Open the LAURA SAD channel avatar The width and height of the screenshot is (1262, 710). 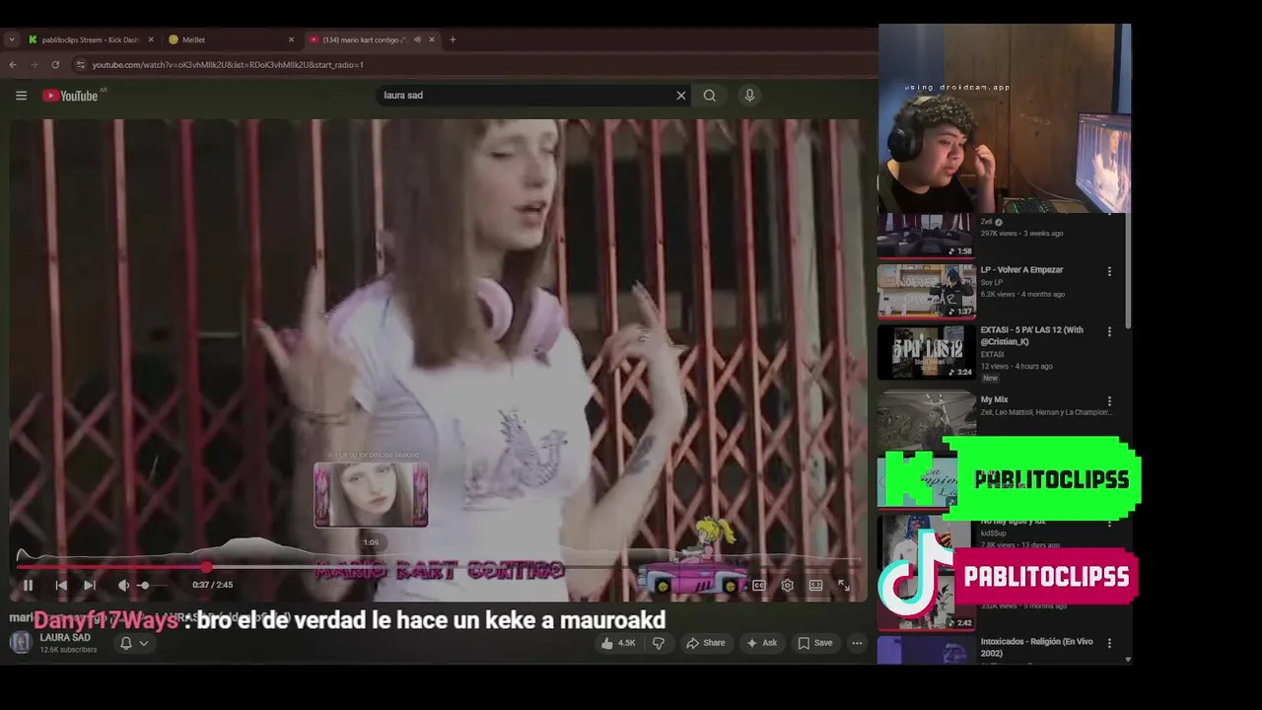point(20,643)
